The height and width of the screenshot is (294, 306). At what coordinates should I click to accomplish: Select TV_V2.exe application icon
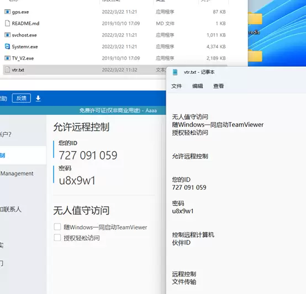point(7,58)
